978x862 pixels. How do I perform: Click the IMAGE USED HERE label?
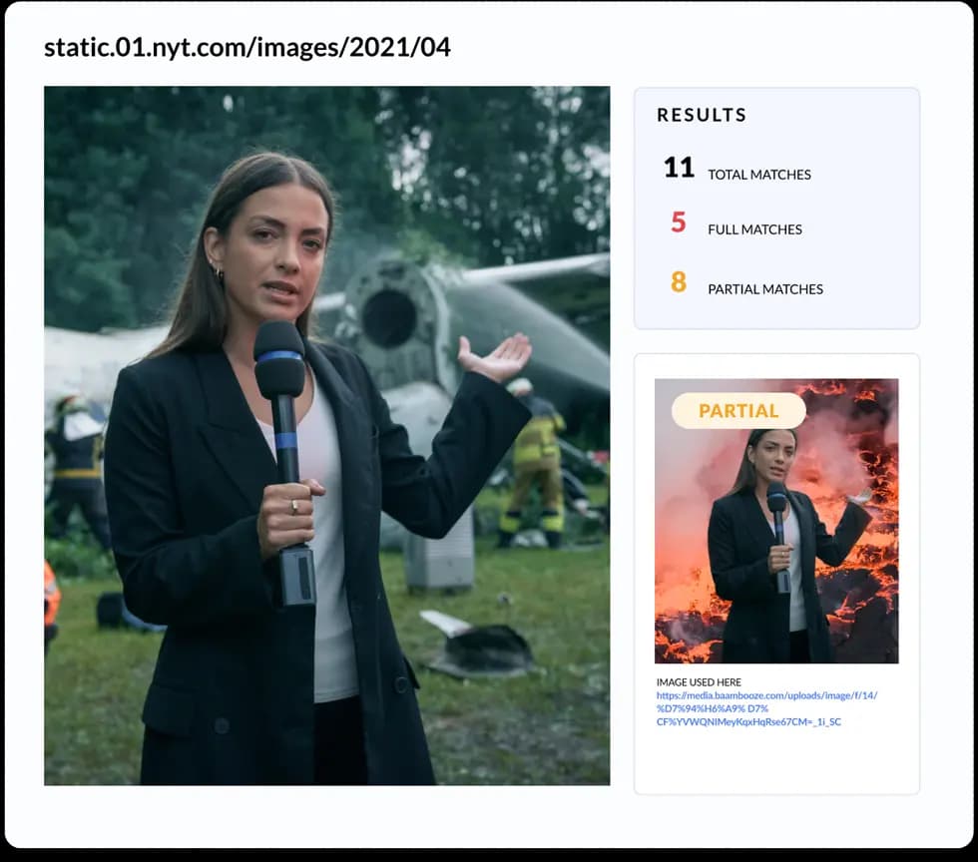[x=699, y=682]
